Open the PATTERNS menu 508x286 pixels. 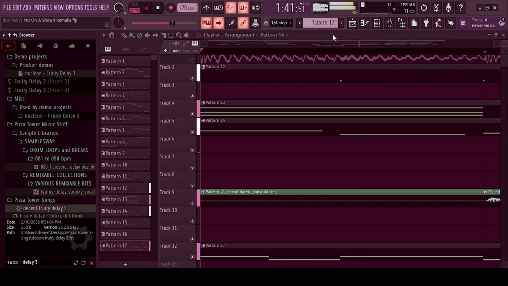point(42,8)
